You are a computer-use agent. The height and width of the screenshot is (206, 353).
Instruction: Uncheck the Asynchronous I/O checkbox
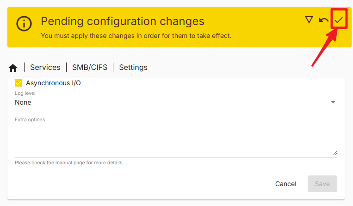click(x=19, y=83)
